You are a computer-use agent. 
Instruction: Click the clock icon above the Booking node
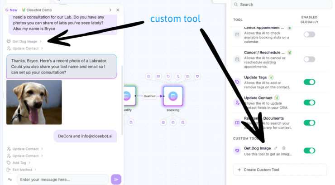coord(148,76)
